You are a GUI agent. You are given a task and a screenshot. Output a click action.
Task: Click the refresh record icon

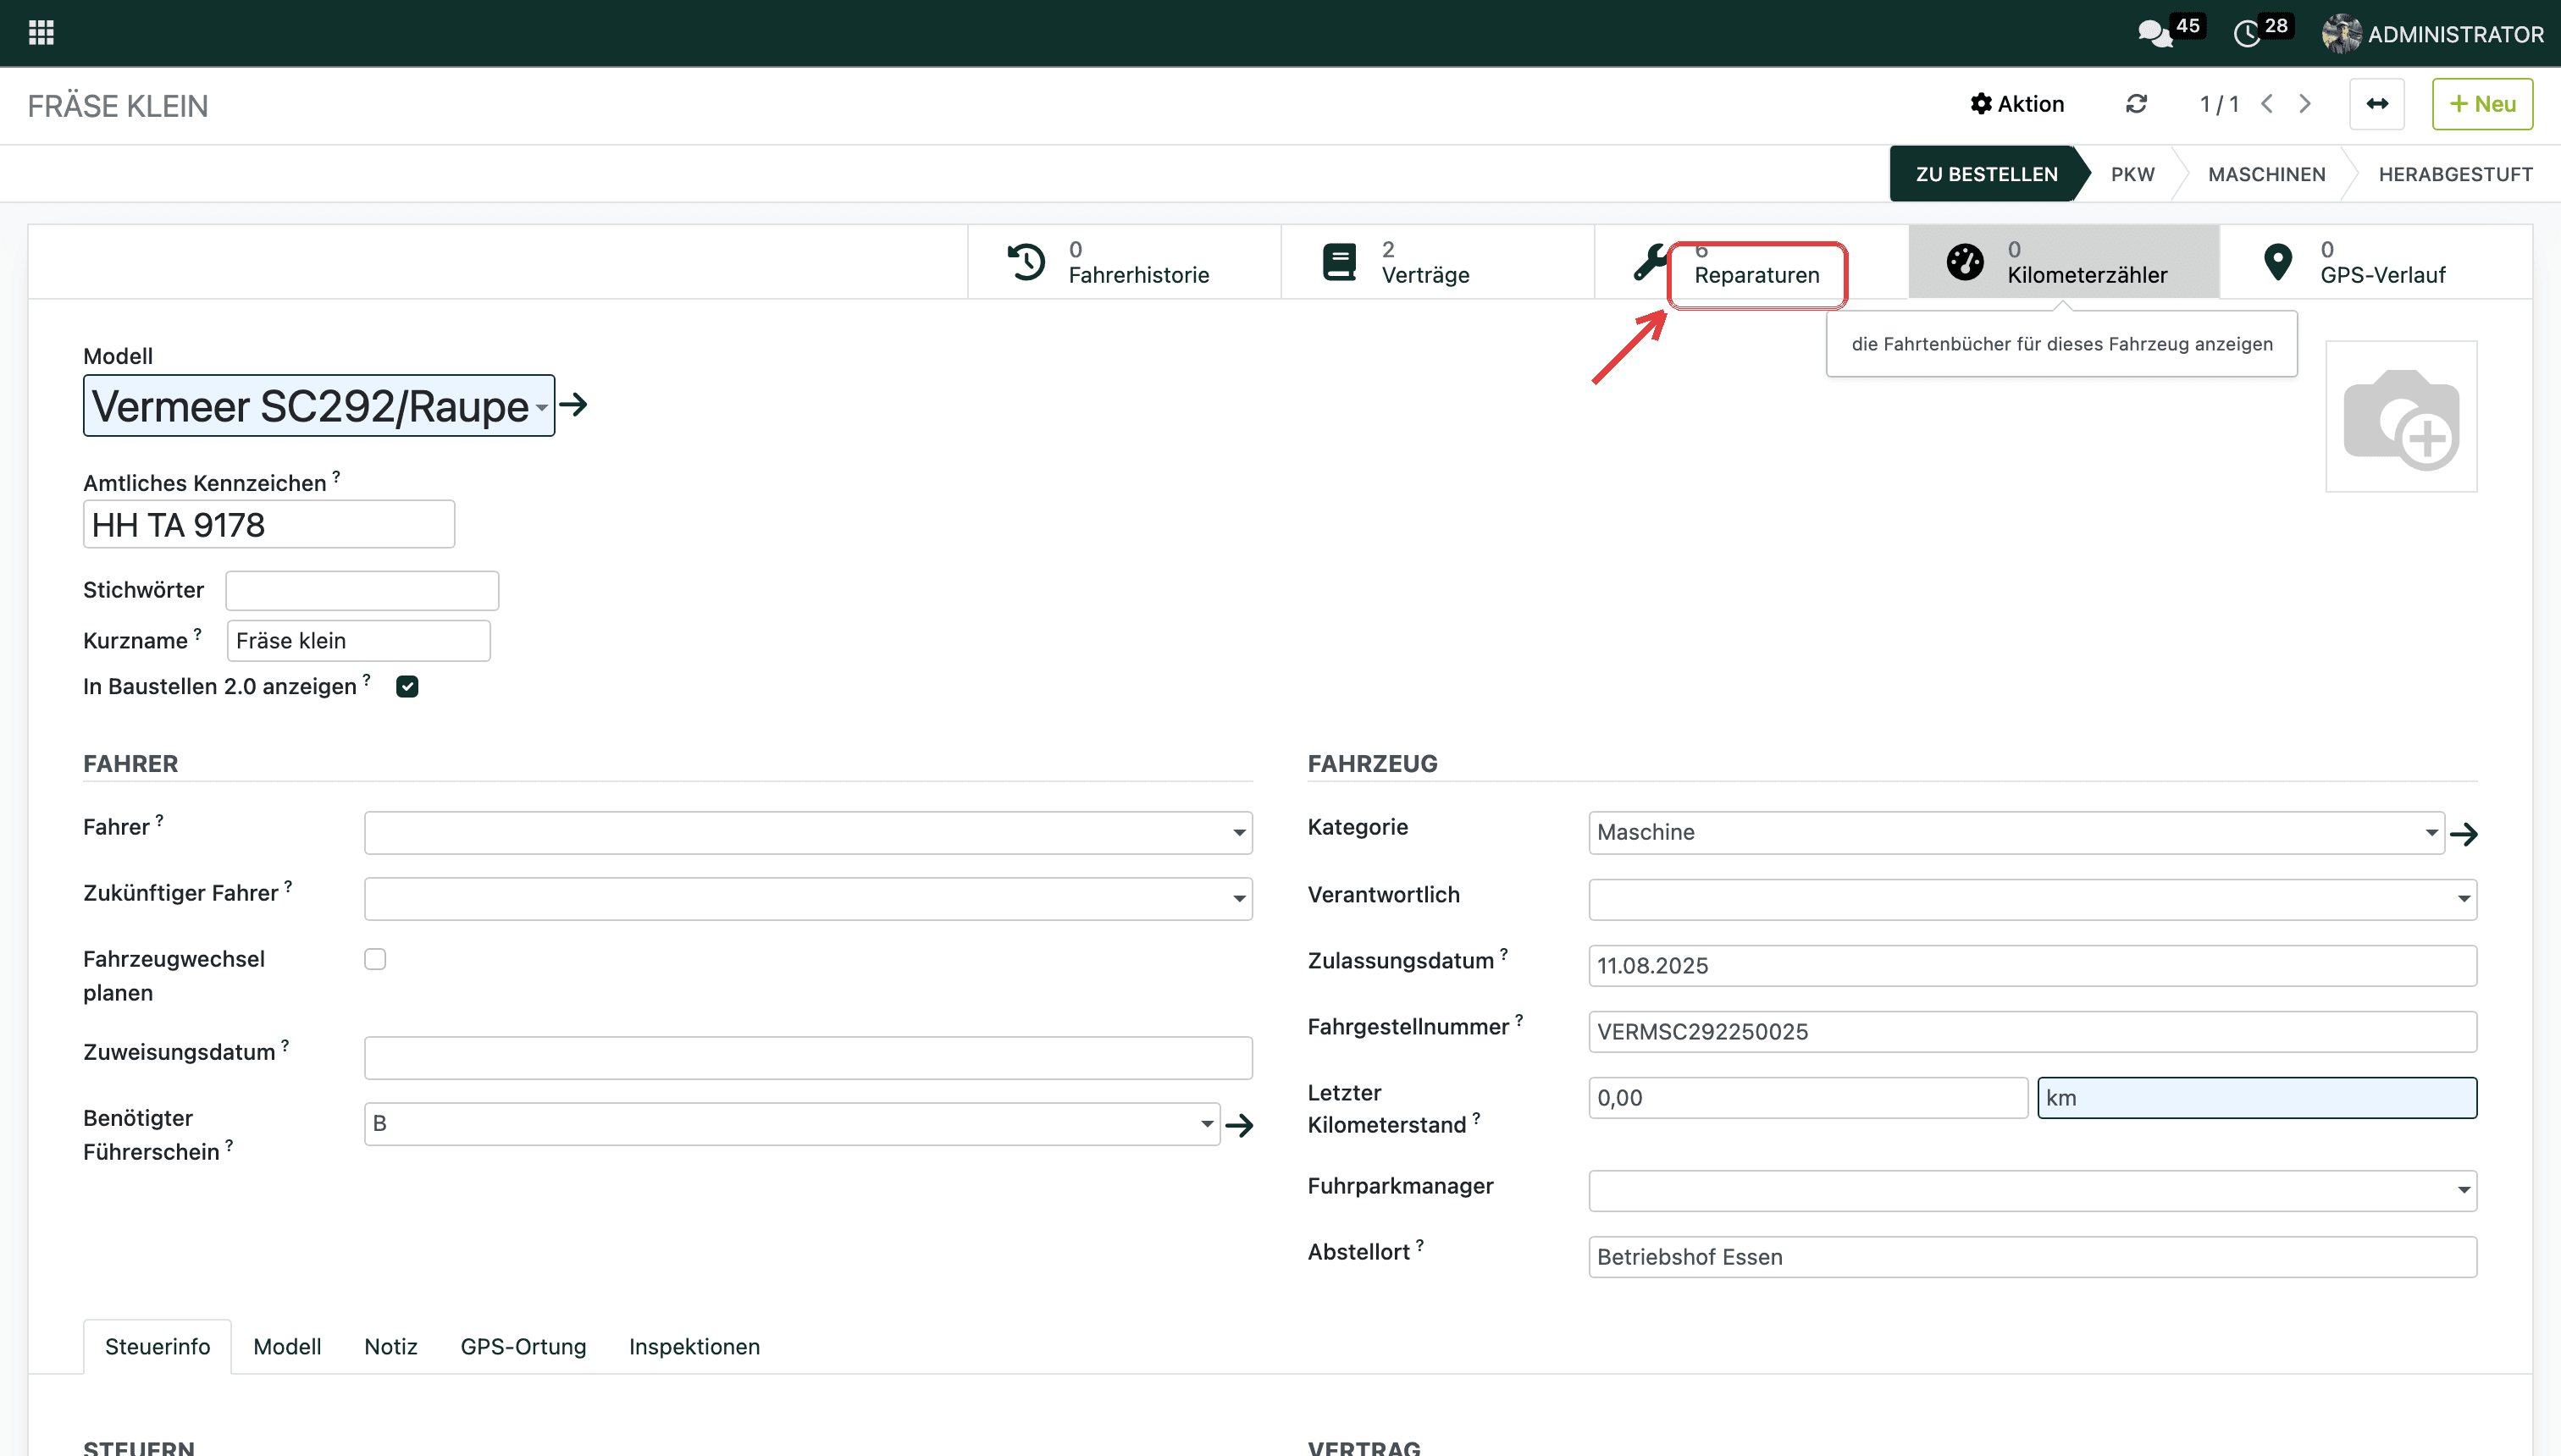(x=2136, y=104)
